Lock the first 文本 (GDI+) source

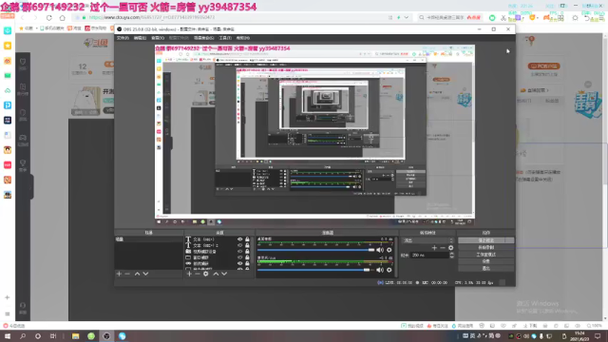click(247, 239)
